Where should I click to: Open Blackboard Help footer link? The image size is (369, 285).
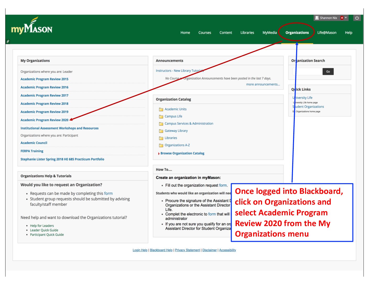161,250
